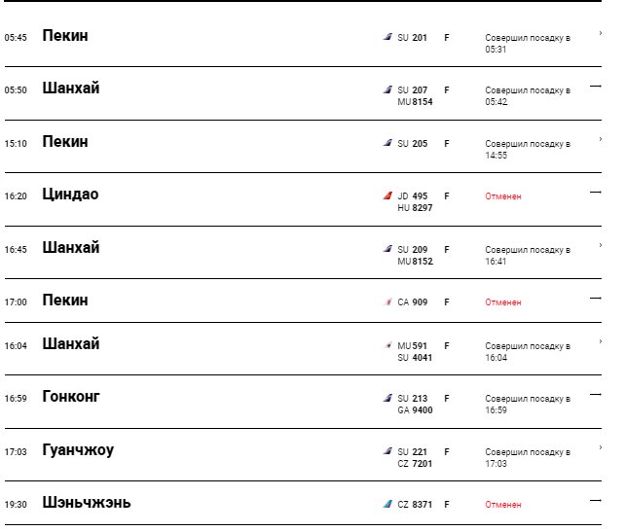Viewport: 625px width, 532px height.
Task: Click the Aeroflot icon beside SU 221
Action: click(387, 451)
